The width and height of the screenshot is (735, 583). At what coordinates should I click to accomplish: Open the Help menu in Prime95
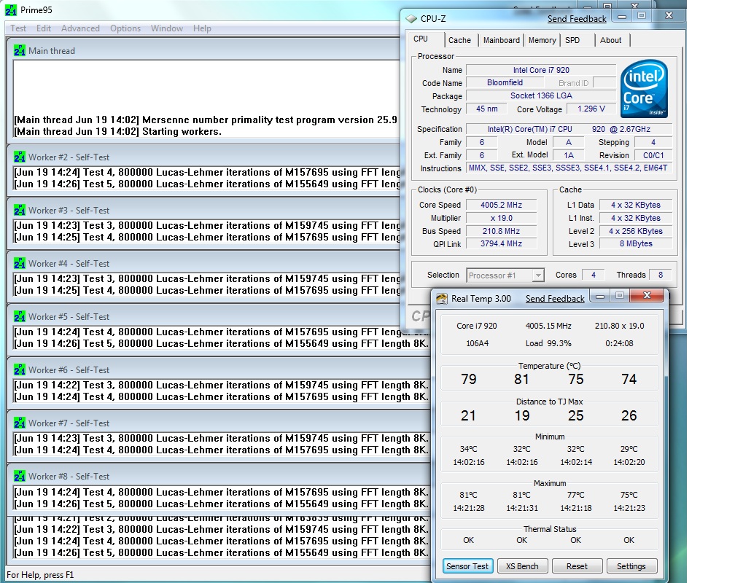click(202, 28)
